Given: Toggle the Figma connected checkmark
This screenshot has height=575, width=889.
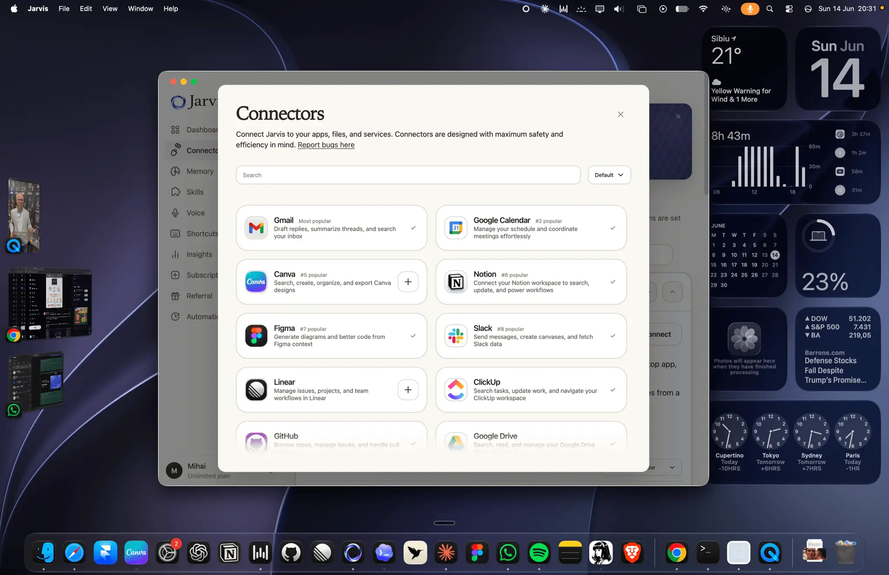Looking at the screenshot, I should tap(413, 336).
